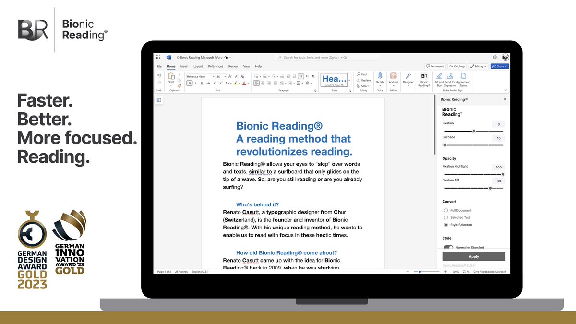The image size is (576, 324).
Task: Open the app launcher grid icon
Action: [x=158, y=57]
